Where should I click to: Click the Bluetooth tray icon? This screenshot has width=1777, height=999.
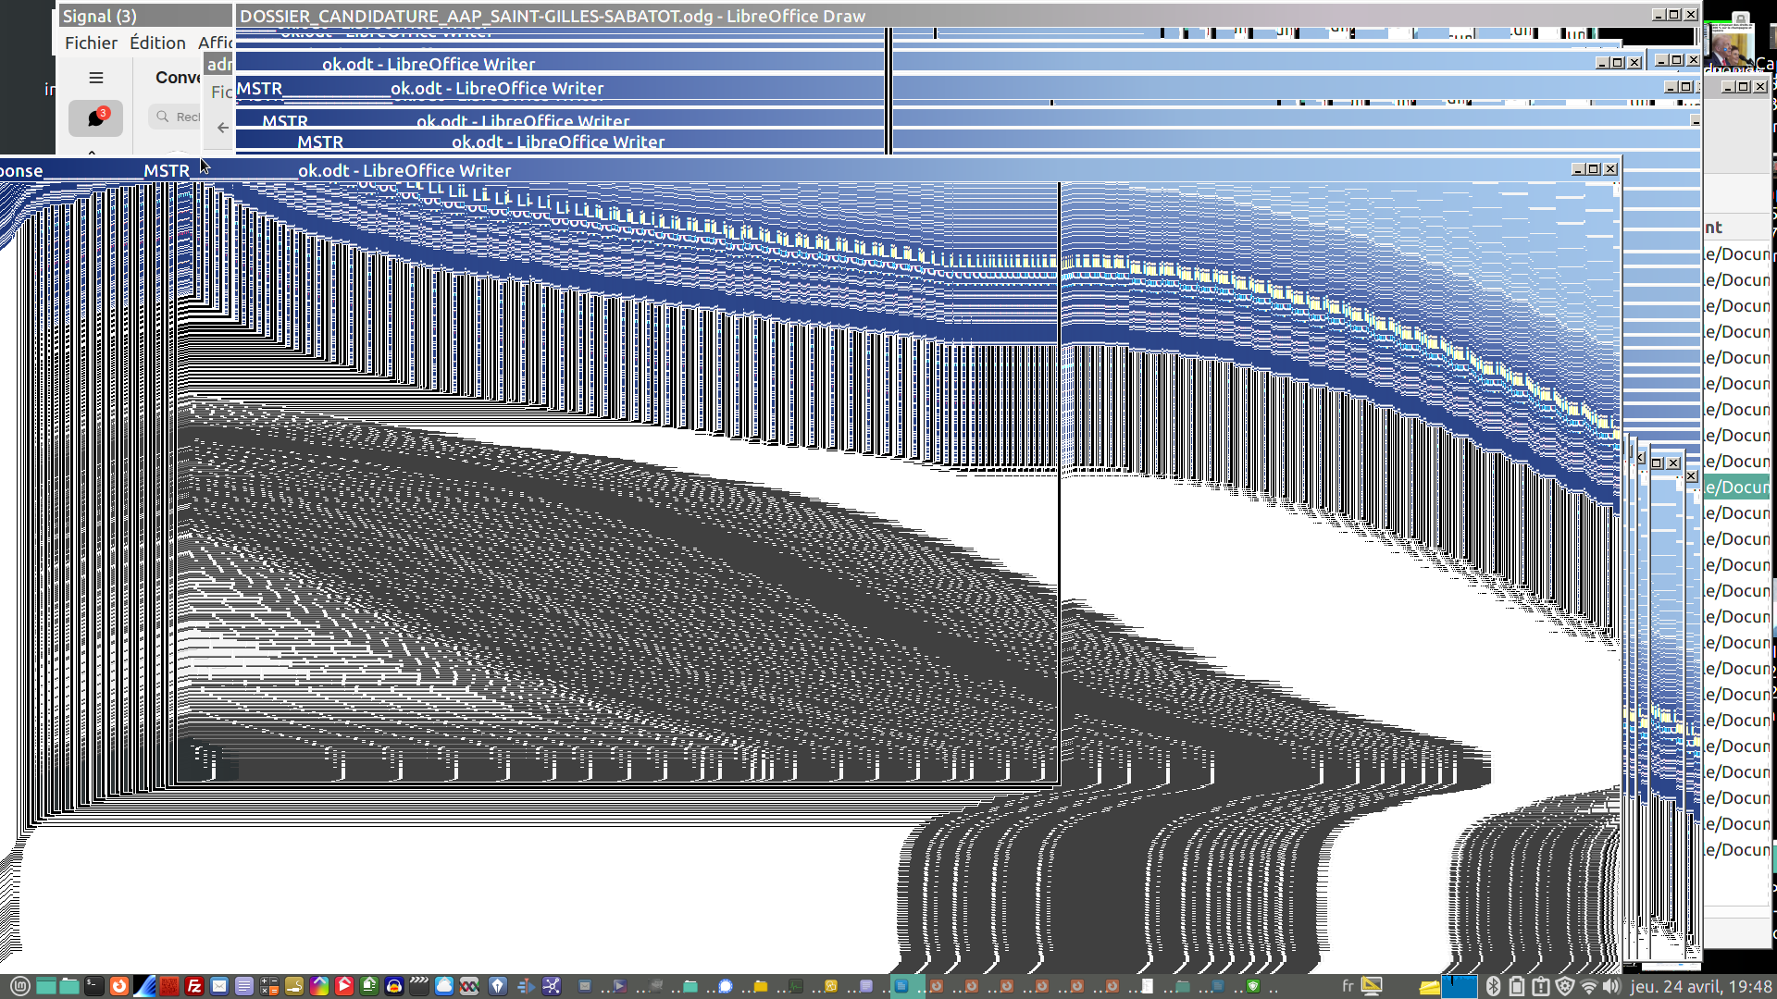1492,986
